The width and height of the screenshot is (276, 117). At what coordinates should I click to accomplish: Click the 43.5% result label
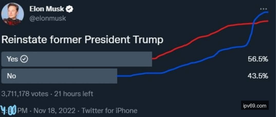(x=258, y=76)
